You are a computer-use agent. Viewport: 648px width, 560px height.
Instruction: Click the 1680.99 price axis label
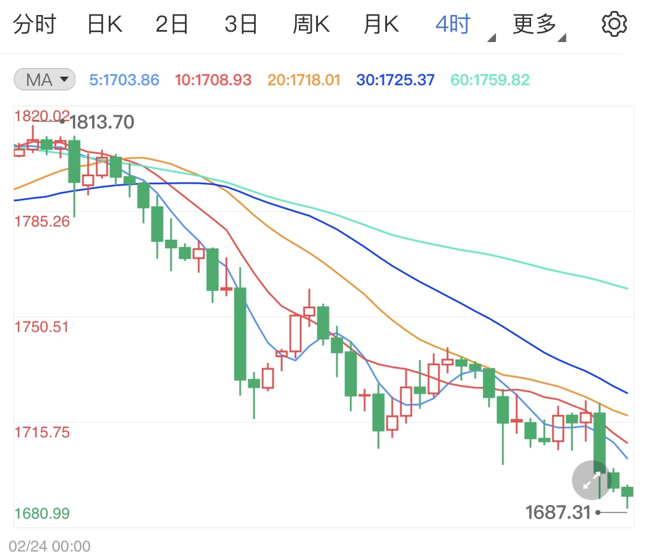(41, 513)
